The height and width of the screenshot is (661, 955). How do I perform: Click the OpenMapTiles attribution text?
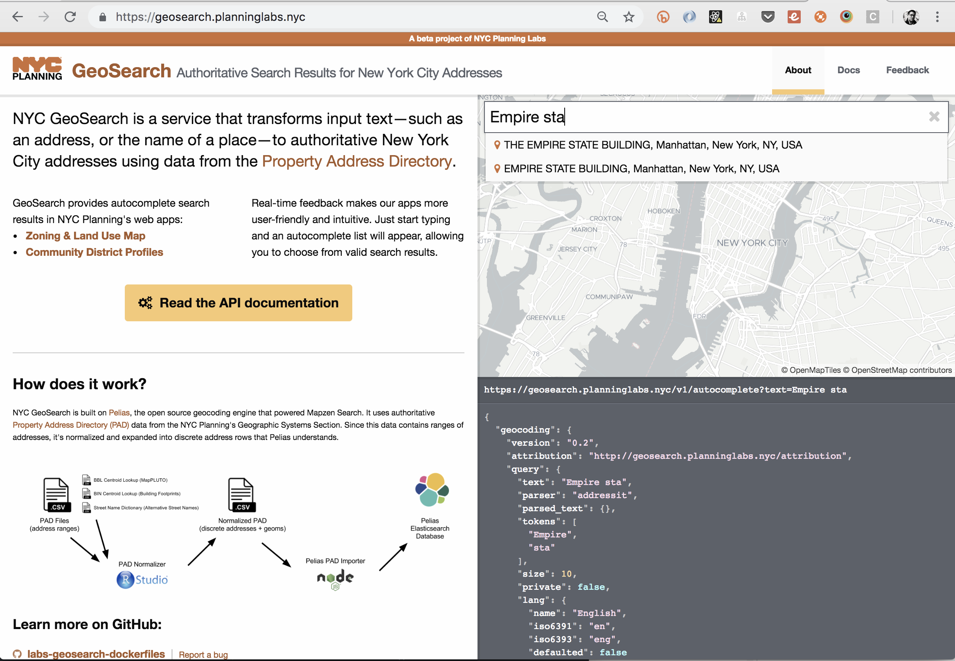(x=811, y=370)
